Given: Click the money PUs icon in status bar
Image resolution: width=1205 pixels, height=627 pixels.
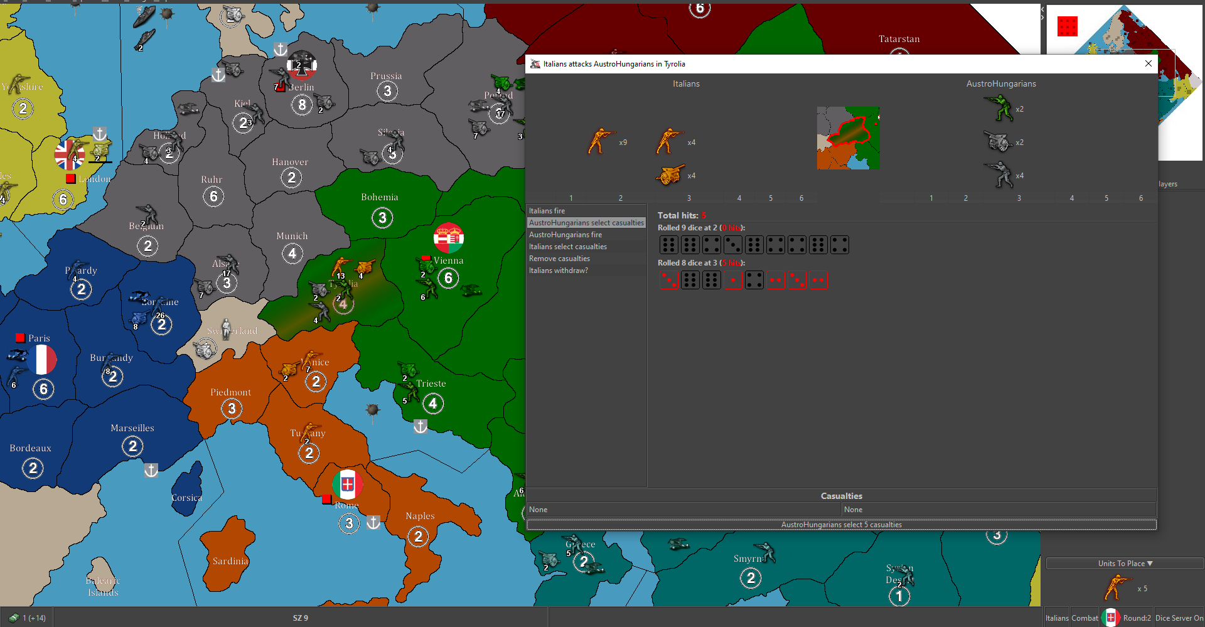Looking at the screenshot, I should (x=14, y=618).
